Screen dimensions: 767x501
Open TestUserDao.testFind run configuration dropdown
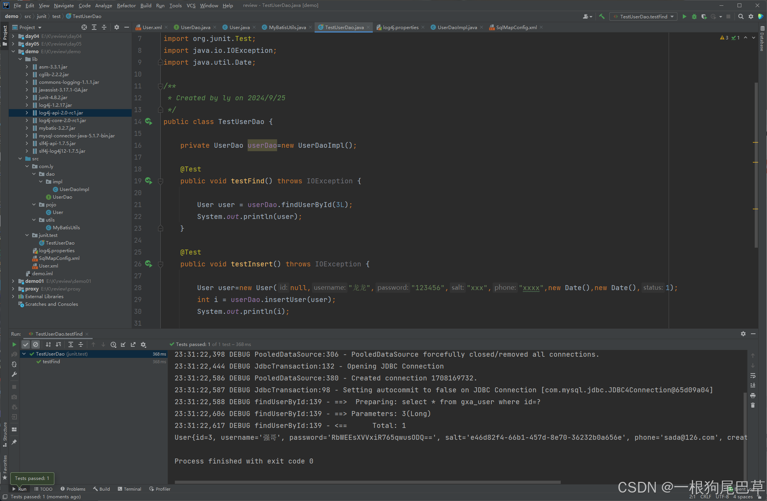643,16
